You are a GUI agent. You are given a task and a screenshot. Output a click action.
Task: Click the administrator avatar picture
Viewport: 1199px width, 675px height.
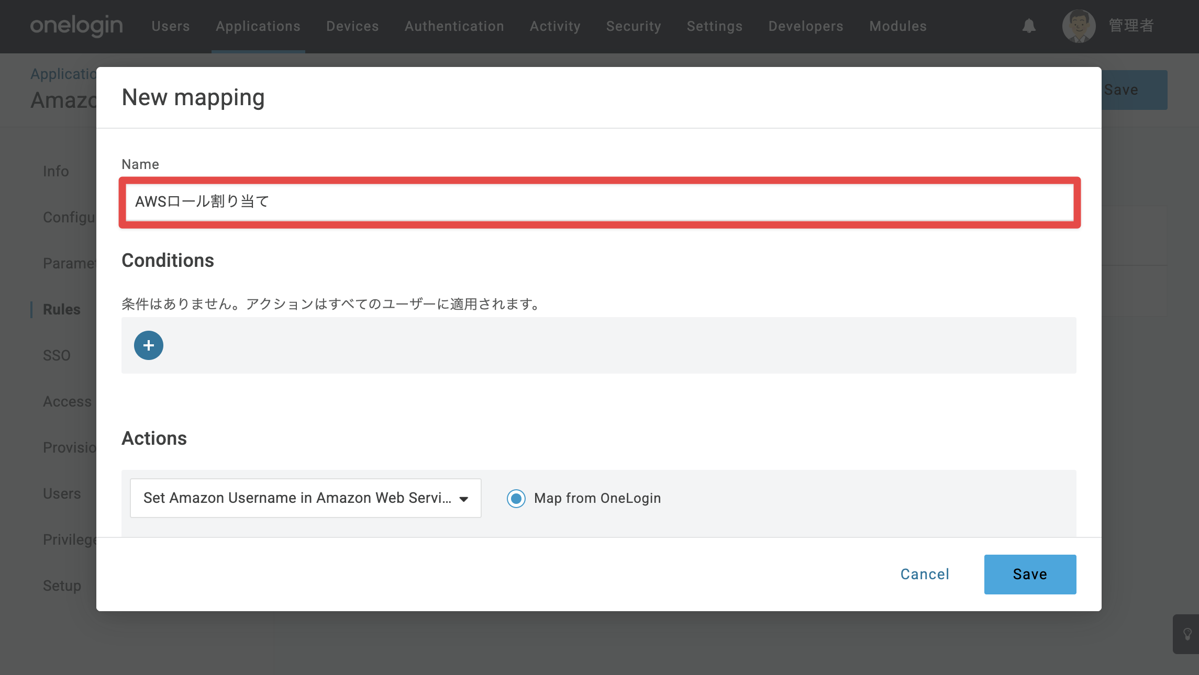point(1079,26)
